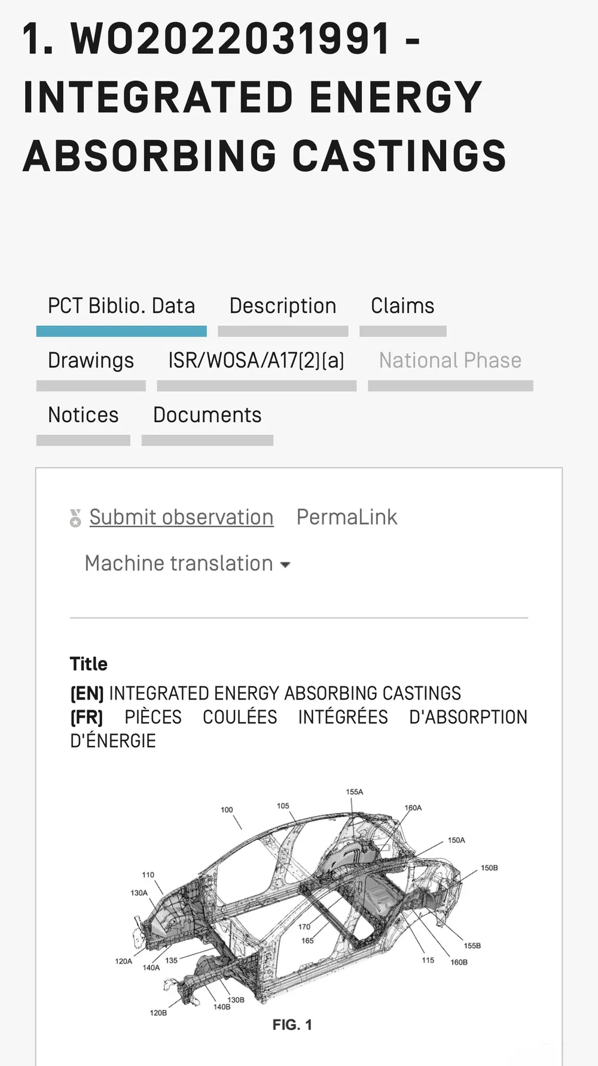Click the medal icon beside Submit observation
The image size is (598, 1066).
[x=75, y=518]
